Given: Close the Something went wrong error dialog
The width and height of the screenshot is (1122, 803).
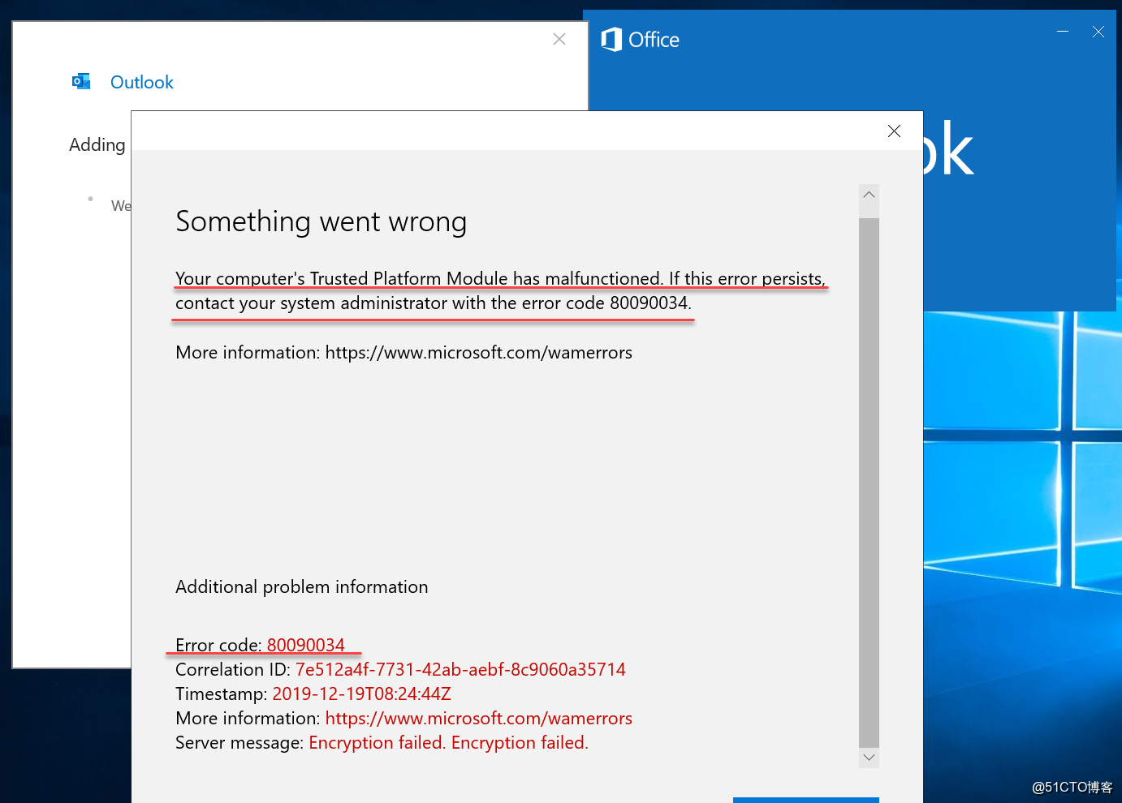Looking at the screenshot, I should point(894,131).
